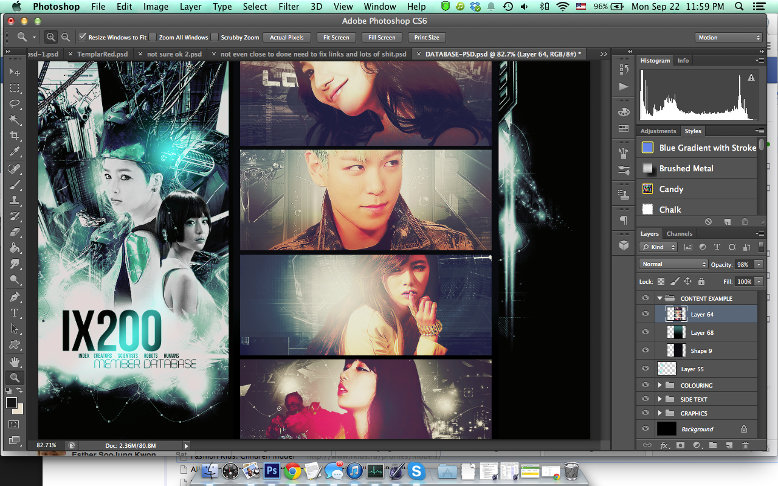Screen dimensions: 778x486
Task: Apply the Candy style
Action: point(697,189)
